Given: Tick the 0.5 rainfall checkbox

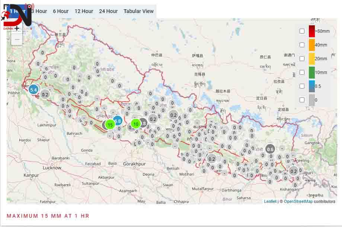Looking at the screenshot, I should tap(302, 86).
